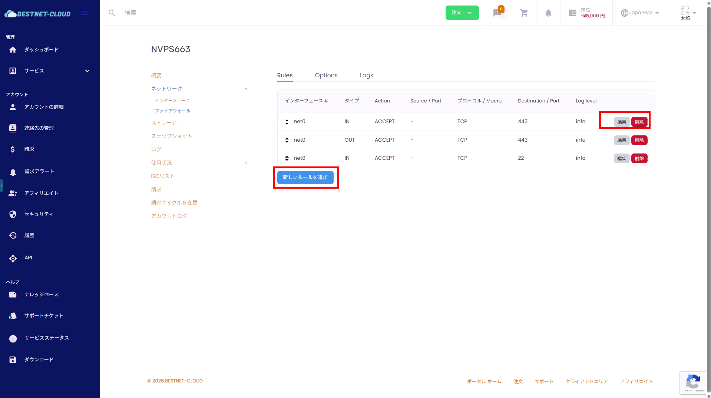Switch to the Logs tab
The image size is (711, 398).
[366, 75]
